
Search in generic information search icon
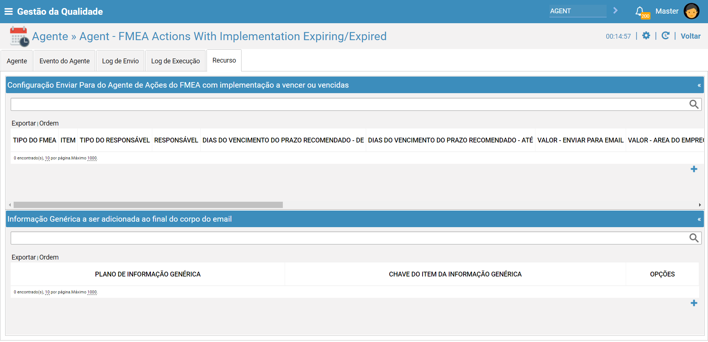(694, 238)
